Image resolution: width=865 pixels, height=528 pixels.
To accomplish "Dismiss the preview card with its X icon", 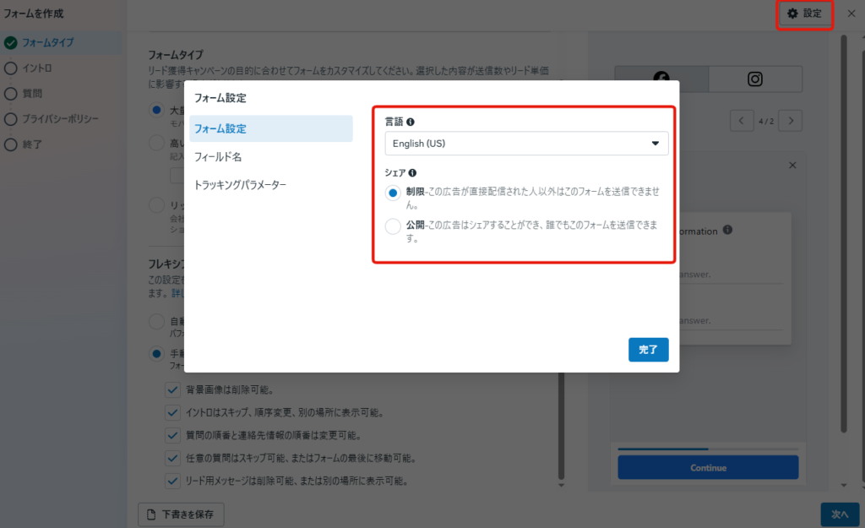I will (792, 165).
